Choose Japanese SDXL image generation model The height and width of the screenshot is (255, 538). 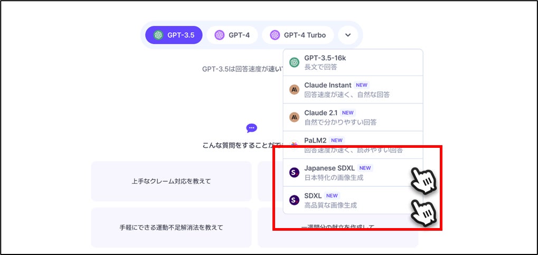[x=353, y=173]
